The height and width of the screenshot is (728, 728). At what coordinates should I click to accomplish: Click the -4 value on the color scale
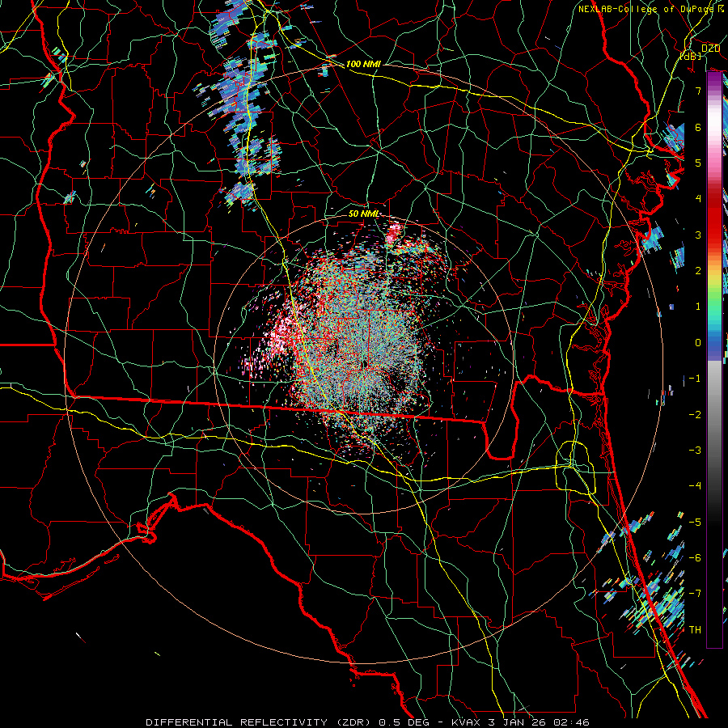pyautogui.click(x=695, y=485)
